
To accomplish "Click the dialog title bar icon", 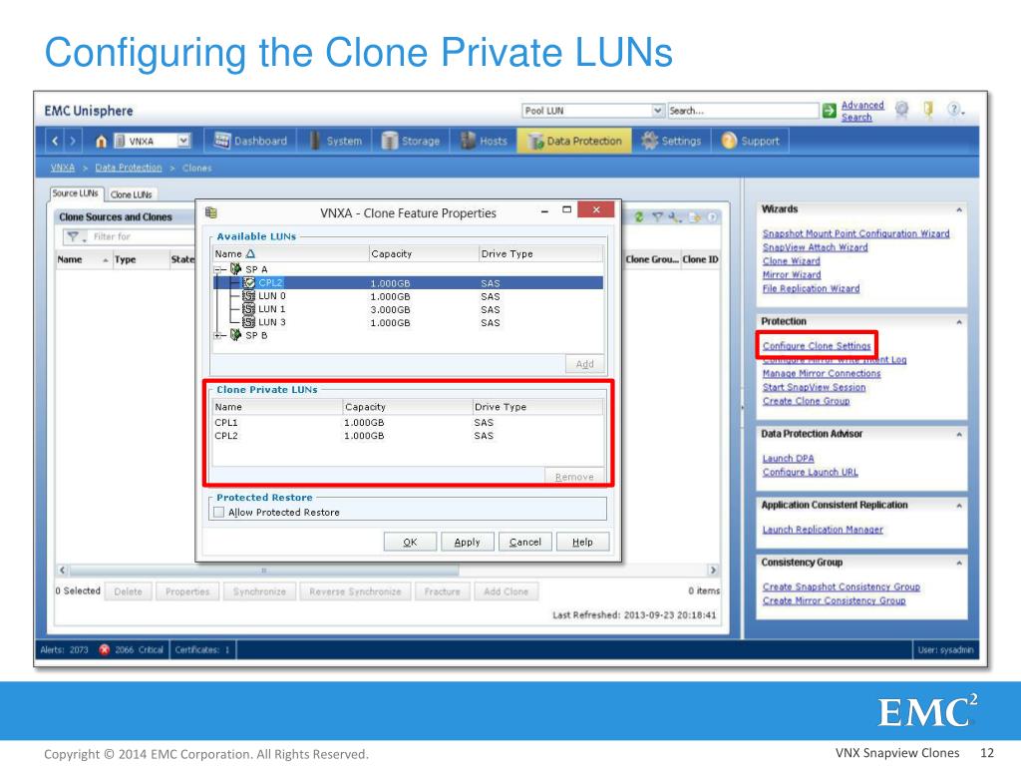I will (x=211, y=212).
